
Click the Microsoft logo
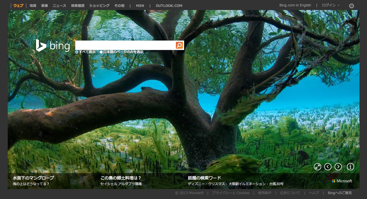pyautogui.click(x=342, y=181)
